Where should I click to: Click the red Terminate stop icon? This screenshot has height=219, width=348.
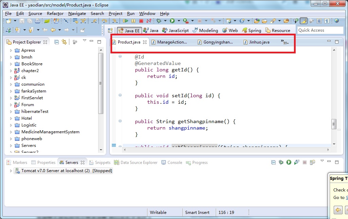pos(141,21)
